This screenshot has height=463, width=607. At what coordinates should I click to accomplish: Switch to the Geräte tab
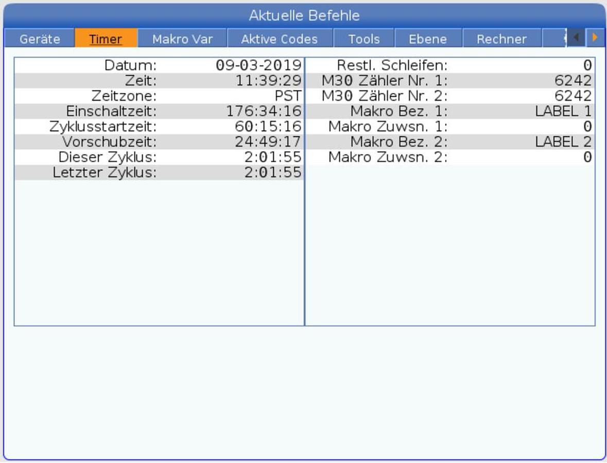[x=40, y=39]
